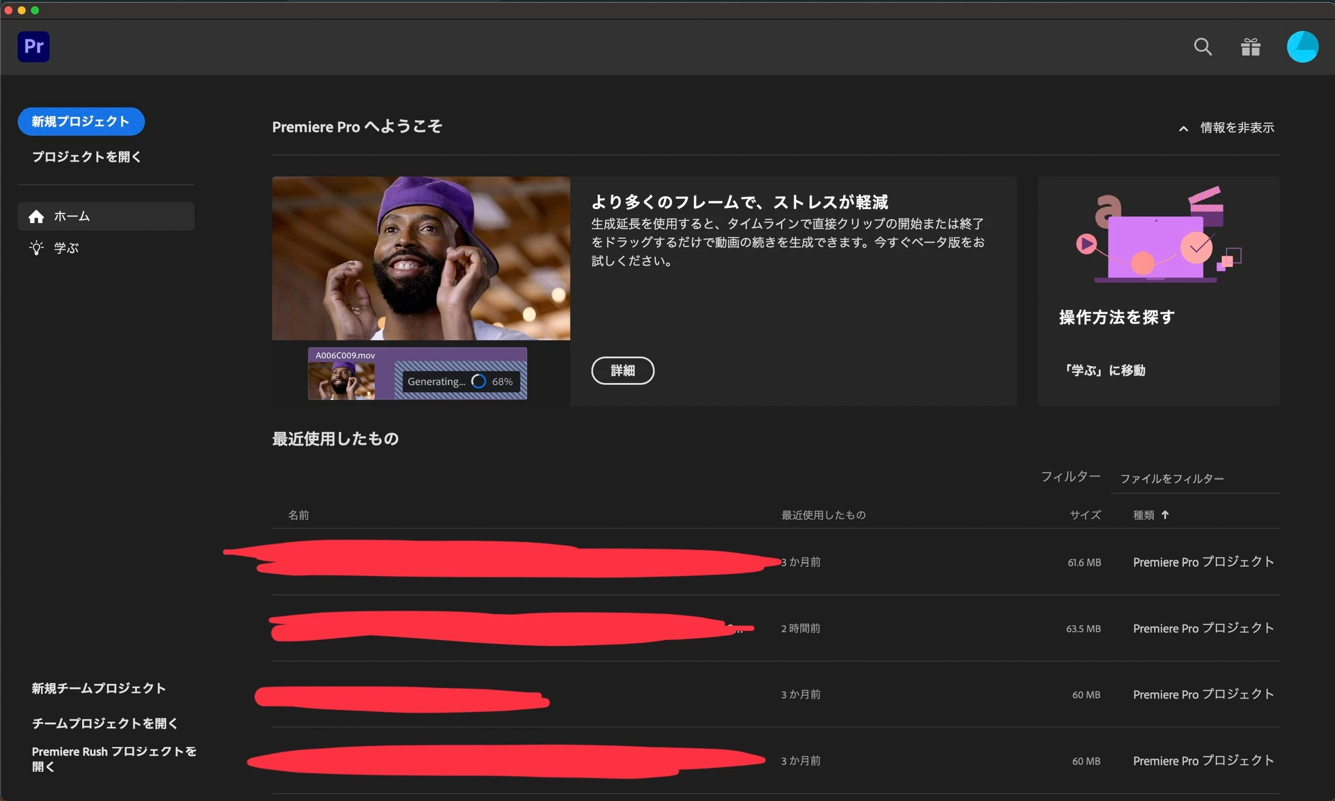Image resolution: width=1335 pixels, height=801 pixels.
Task: Click 「学ぶ」に移動 link
Action: [x=1104, y=370]
